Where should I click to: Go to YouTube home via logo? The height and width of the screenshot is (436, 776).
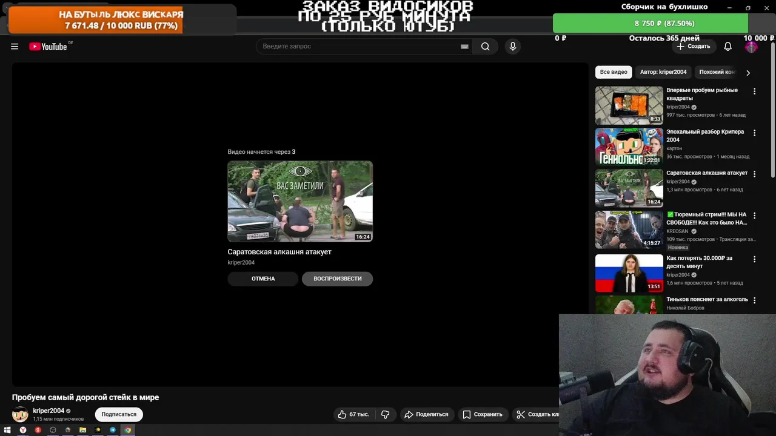pos(48,47)
